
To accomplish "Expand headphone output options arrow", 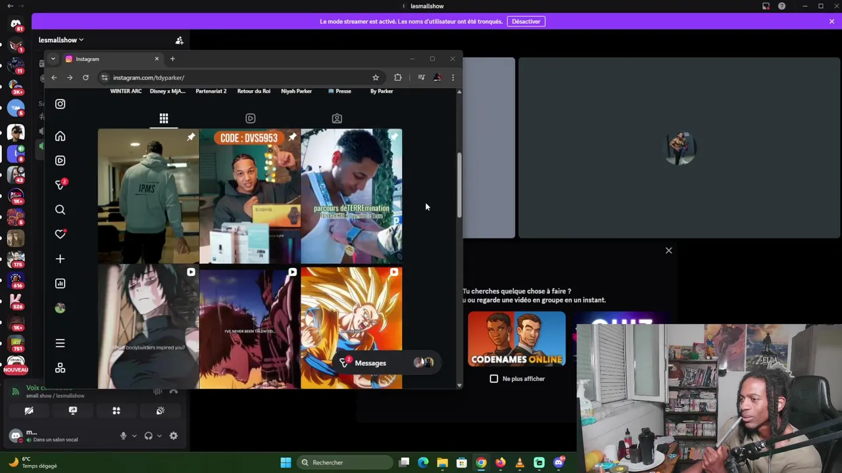I will pos(159,436).
